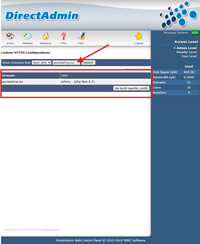Select the Users usage row
Viewport: 200px width, 244px height.
(176, 87)
